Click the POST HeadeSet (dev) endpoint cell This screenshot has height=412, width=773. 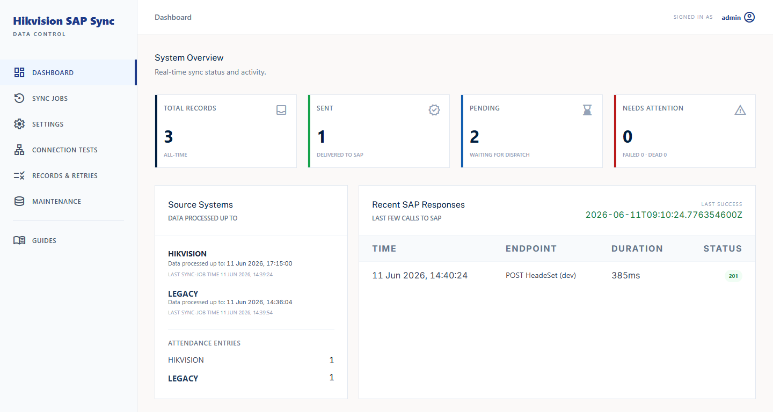click(x=541, y=276)
